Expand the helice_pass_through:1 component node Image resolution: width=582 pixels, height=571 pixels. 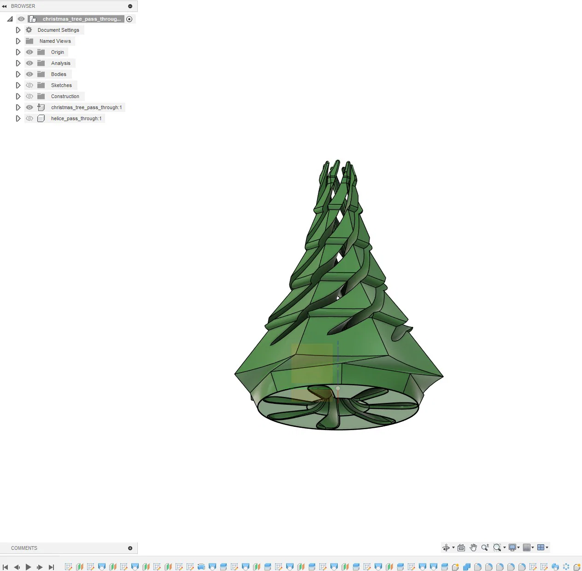coord(18,118)
